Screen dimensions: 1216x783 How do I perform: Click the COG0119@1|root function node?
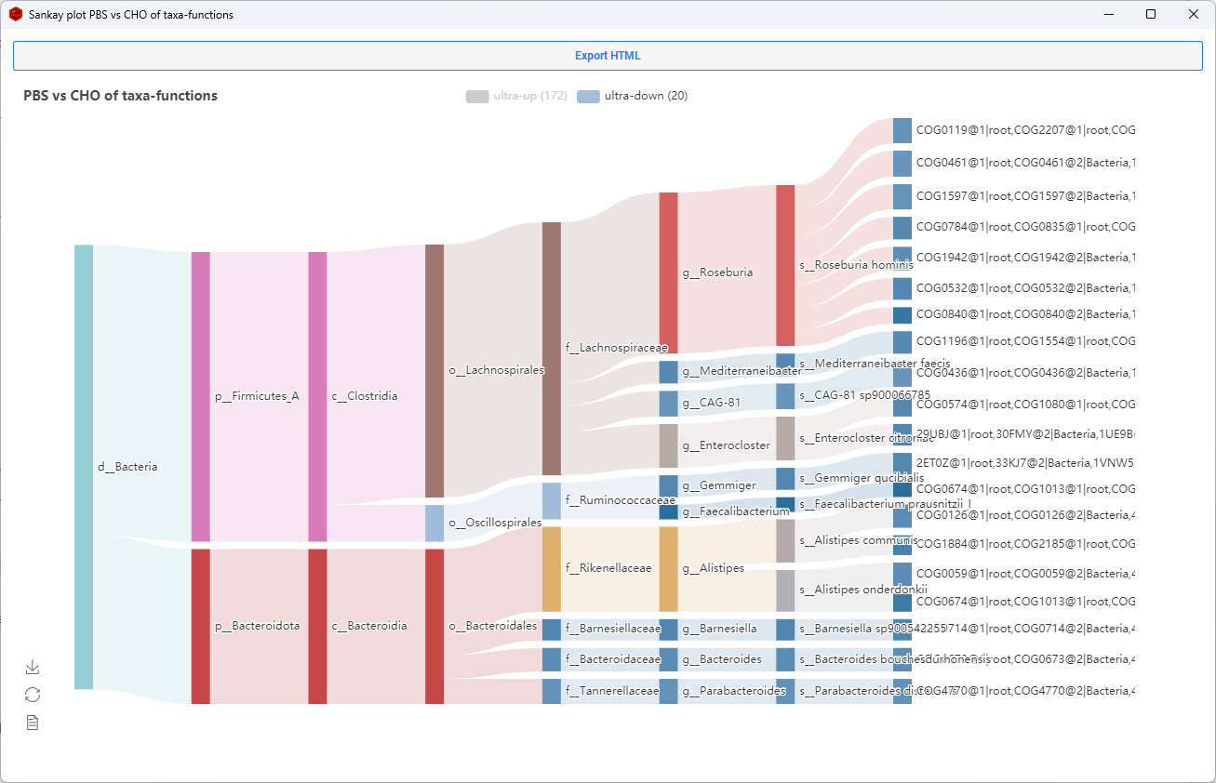coord(902,130)
